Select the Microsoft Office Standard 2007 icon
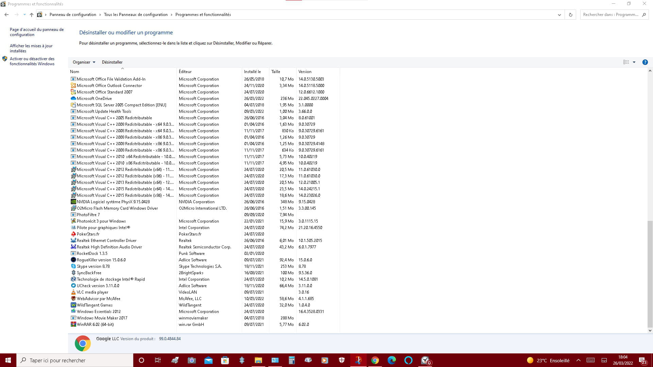 tap(73, 92)
